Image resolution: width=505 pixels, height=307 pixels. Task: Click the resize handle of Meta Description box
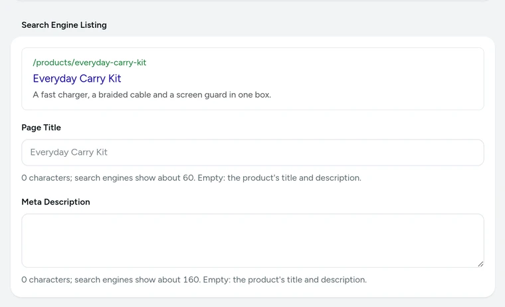tap(480, 264)
